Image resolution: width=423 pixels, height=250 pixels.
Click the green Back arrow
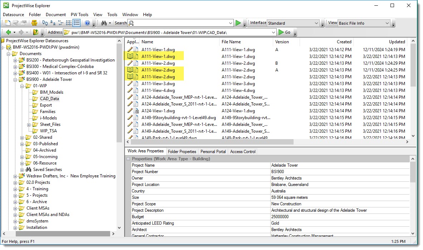(8, 33)
